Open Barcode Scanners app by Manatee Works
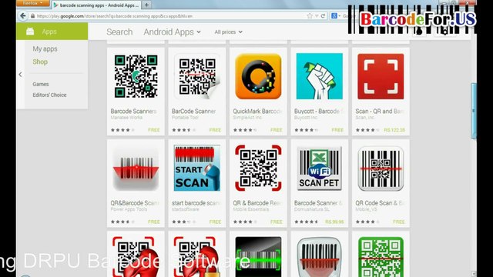Screen dimensions: 493x277 point(136,92)
